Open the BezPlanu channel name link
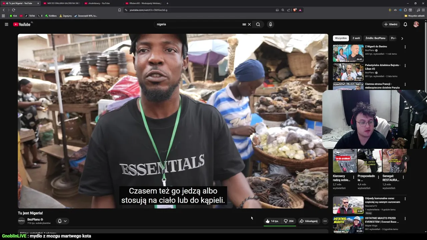 pos(33,219)
